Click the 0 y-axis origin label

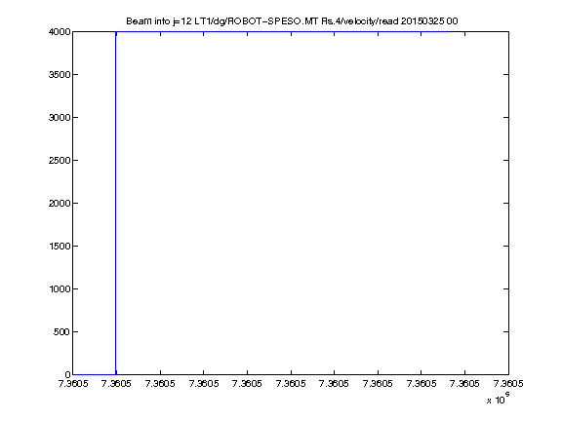click(68, 375)
